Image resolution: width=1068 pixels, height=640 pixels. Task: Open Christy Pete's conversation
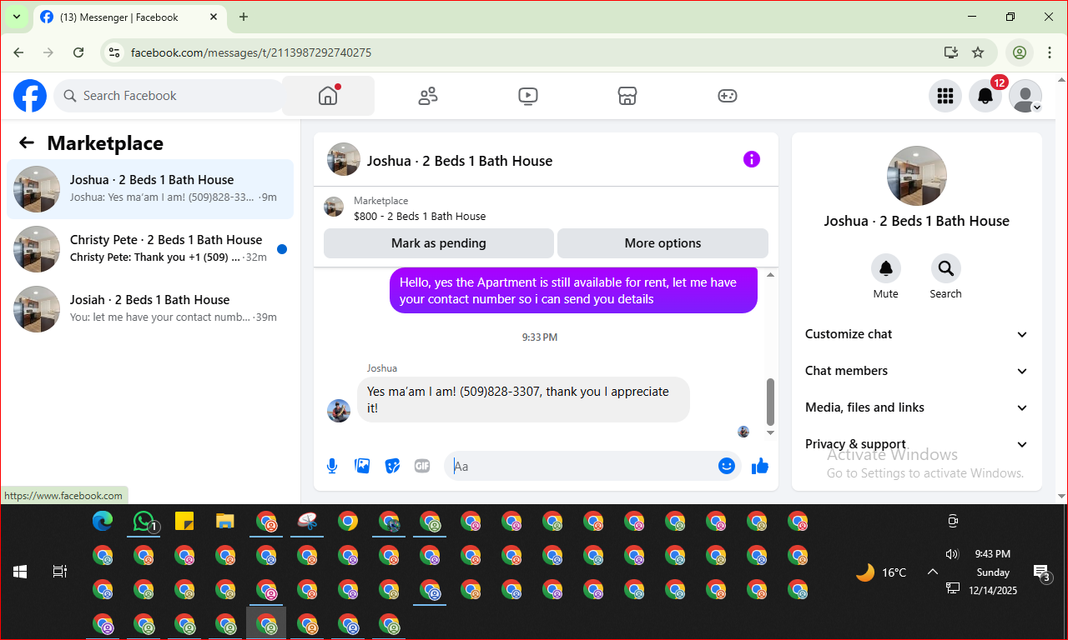click(x=150, y=249)
